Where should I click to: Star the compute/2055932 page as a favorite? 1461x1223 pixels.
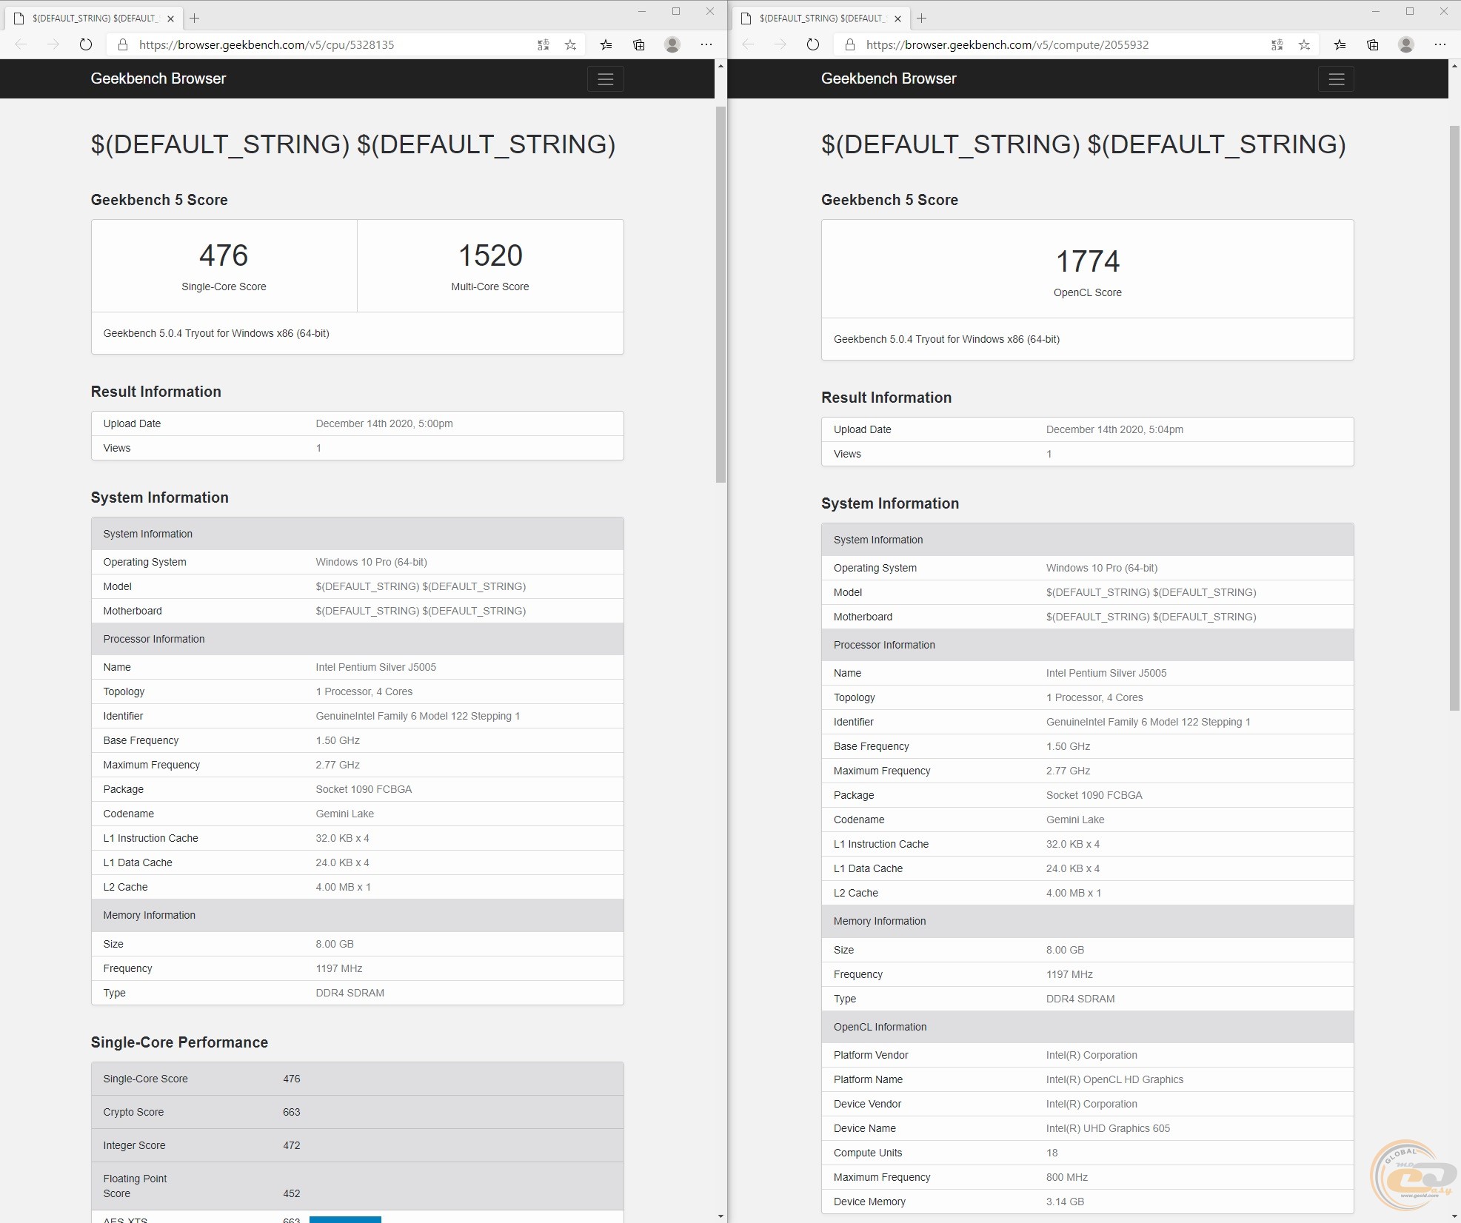(1304, 44)
